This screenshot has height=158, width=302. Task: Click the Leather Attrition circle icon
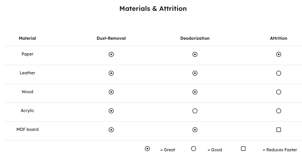tap(279, 73)
